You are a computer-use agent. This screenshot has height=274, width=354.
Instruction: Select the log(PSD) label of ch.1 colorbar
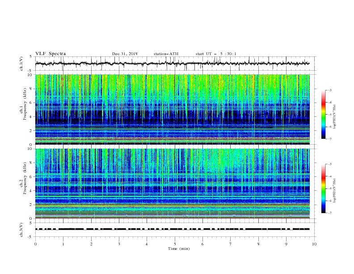point(334,117)
